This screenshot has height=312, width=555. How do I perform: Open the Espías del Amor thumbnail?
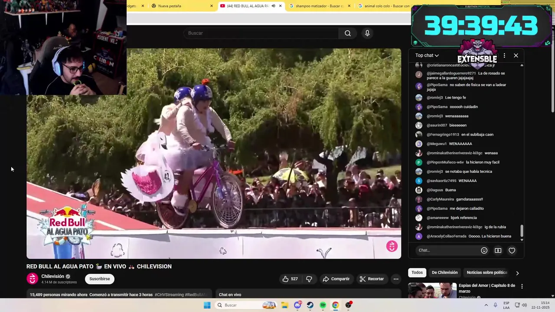432,291
